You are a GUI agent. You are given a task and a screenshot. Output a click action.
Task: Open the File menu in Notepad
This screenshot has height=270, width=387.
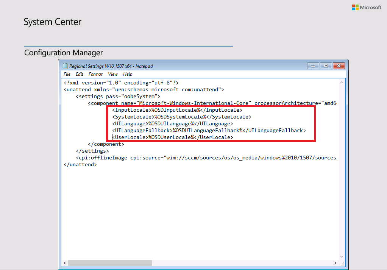[x=67, y=74]
